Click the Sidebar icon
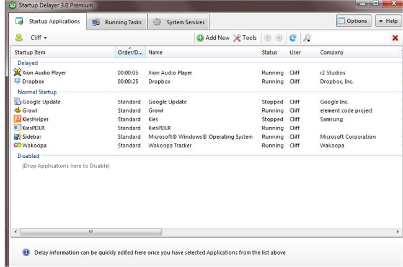 point(17,136)
